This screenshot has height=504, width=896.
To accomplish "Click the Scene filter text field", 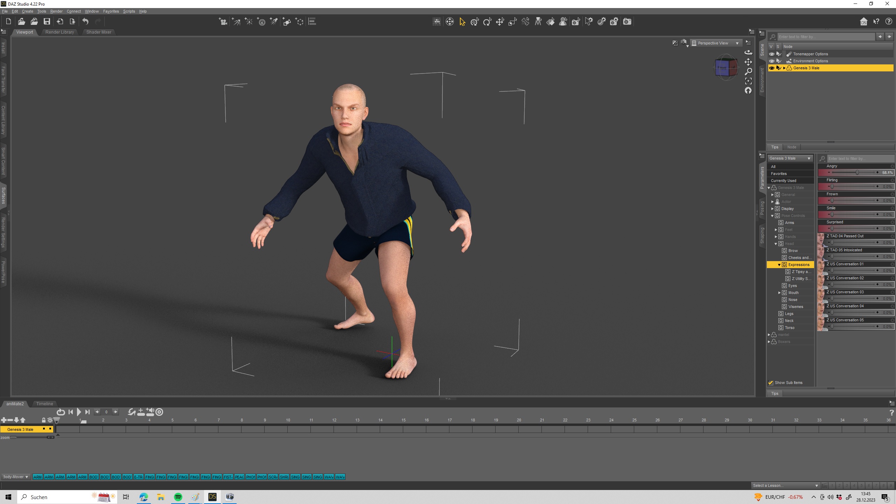I will [825, 37].
